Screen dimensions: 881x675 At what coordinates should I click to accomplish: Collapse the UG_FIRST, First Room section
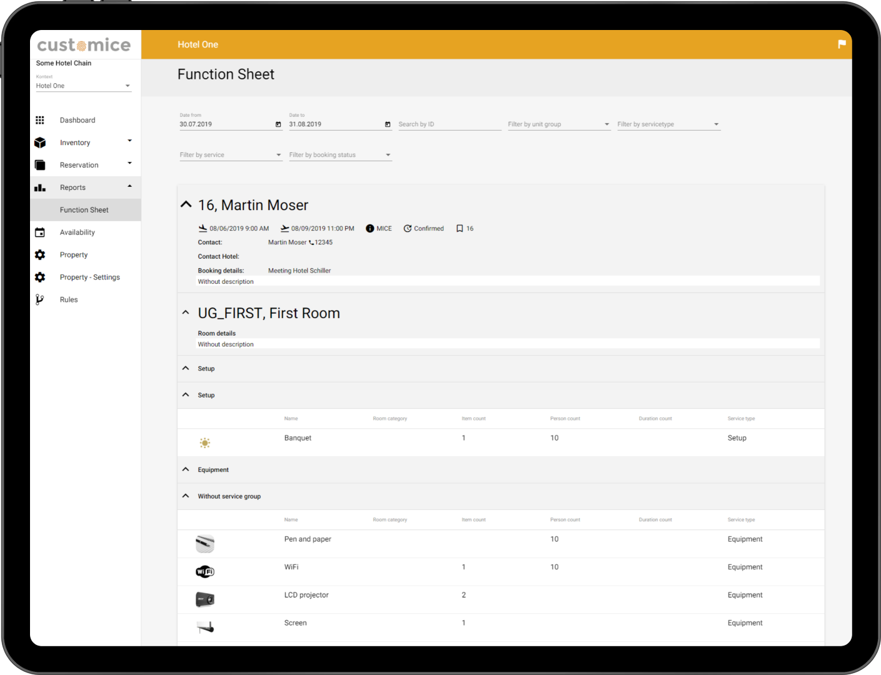(x=186, y=312)
